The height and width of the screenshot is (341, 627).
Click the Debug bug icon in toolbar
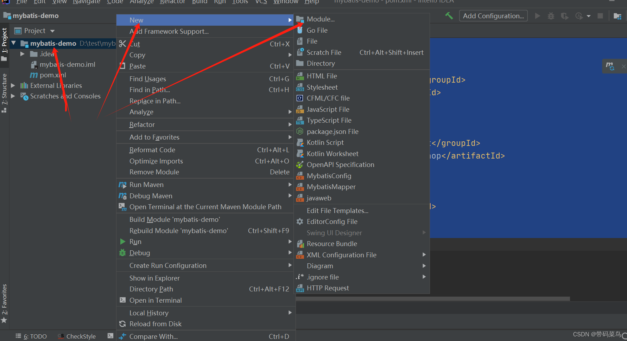[551, 16]
